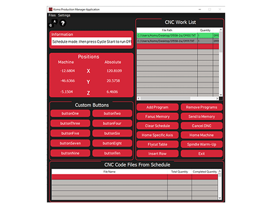Click the Spindle Warm-Up button
The height and width of the screenshot is (207, 272).
(x=201, y=144)
